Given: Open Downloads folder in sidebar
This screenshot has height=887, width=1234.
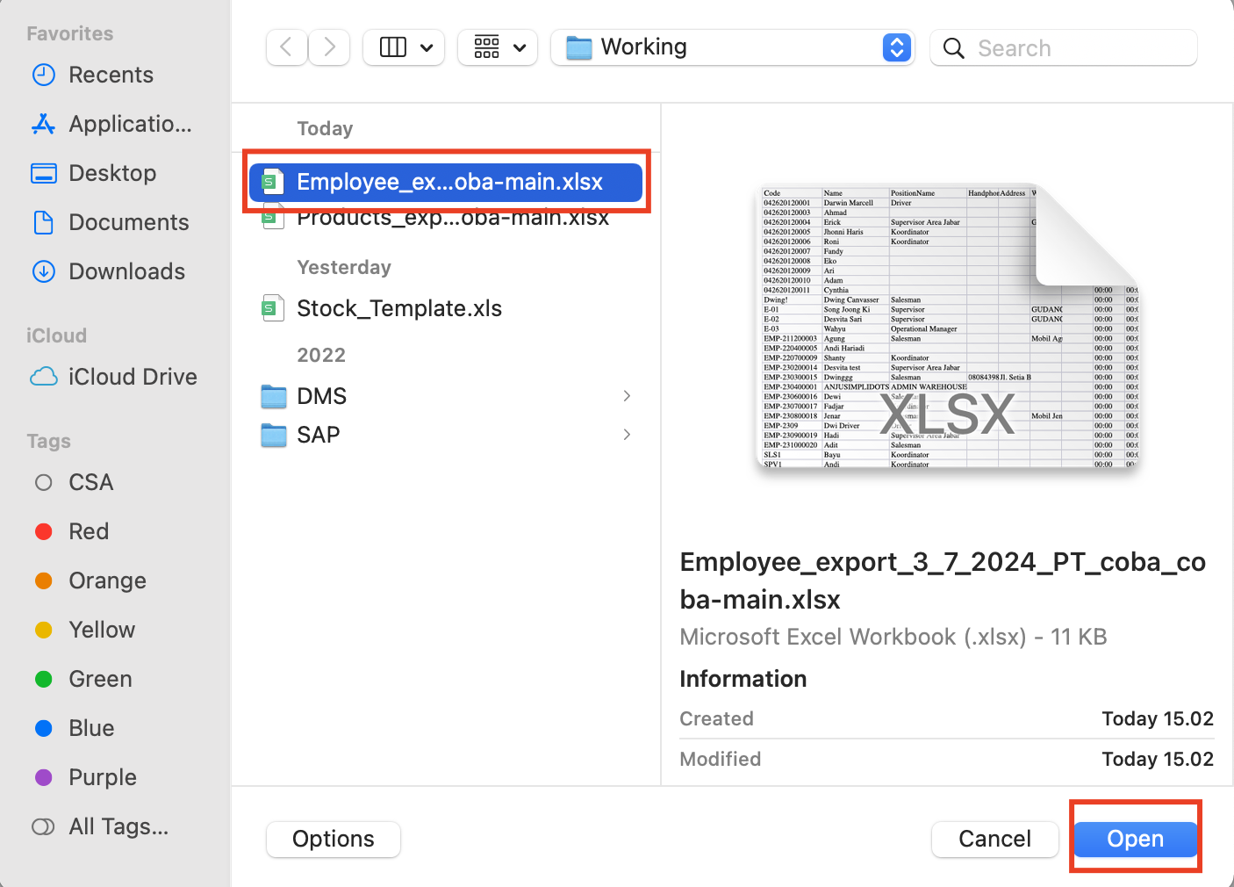Looking at the screenshot, I should (x=126, y=271).
